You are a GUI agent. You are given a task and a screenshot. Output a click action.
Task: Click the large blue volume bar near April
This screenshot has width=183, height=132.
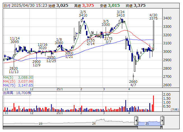coord(126,106)
